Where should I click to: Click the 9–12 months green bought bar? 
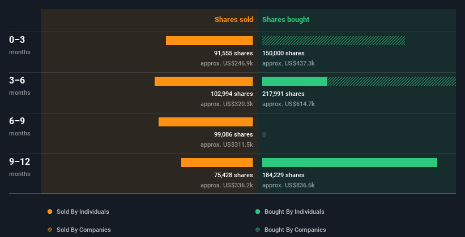349,163
